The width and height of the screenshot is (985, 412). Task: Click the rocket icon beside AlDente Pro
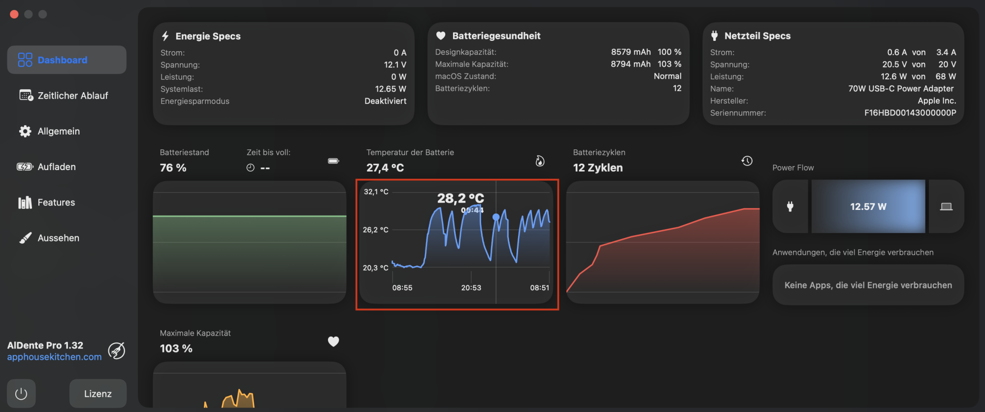click(x=117, y=351)
